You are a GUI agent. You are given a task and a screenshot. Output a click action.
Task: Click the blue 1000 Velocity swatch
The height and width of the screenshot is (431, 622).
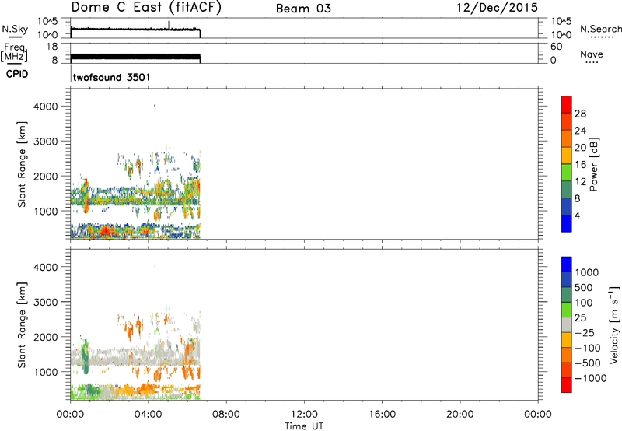[x=567, y=265]
